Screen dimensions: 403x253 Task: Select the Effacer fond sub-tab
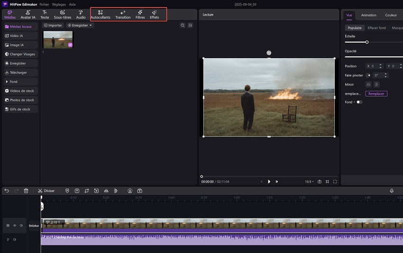tap(376, 28)
